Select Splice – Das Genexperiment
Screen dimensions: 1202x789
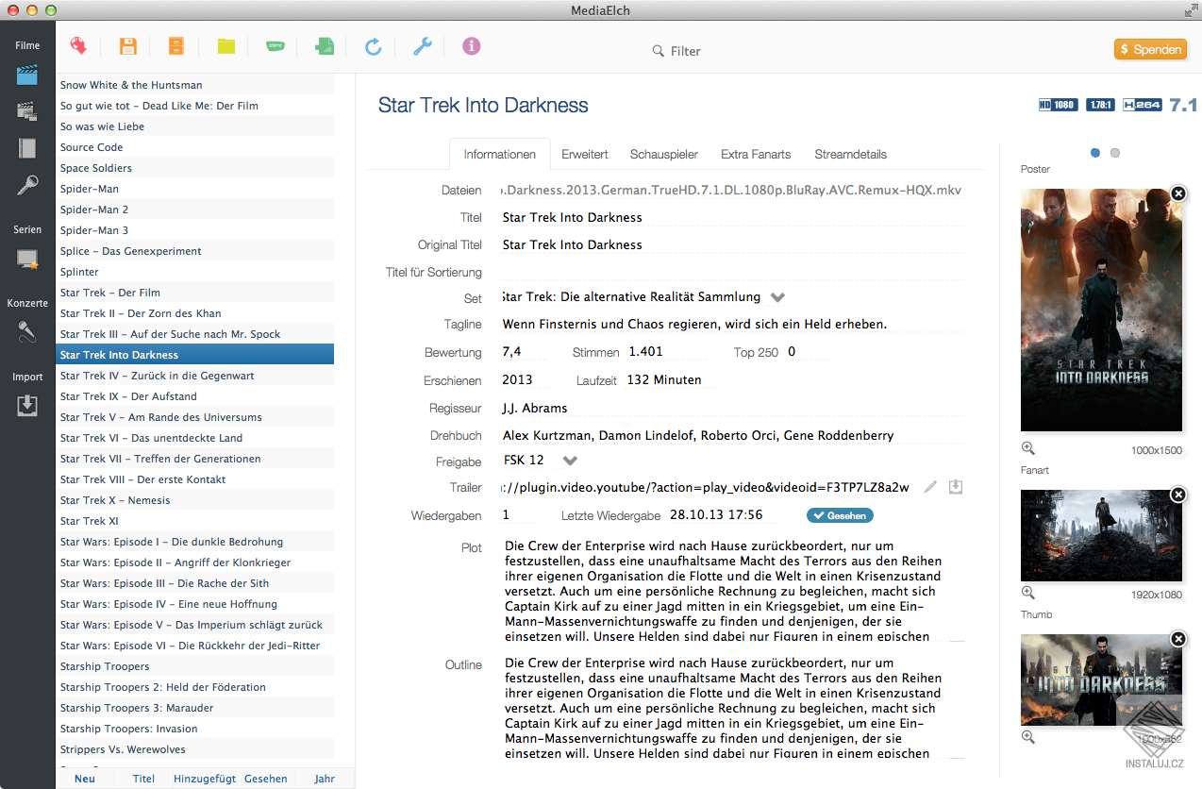[x=195, y=251]
